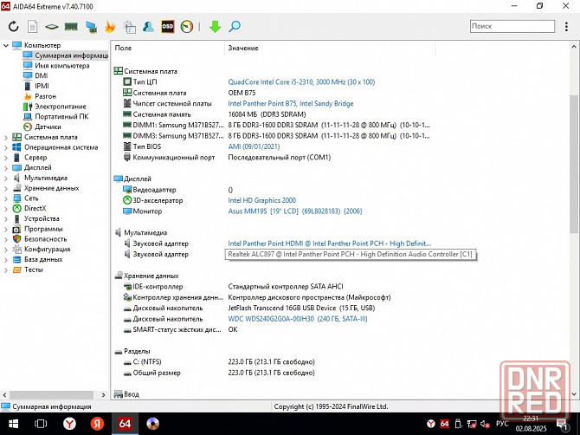The image size is (580, 435).
Task: Click the vertical scrollbar down arrow
Action: (574, 394)
